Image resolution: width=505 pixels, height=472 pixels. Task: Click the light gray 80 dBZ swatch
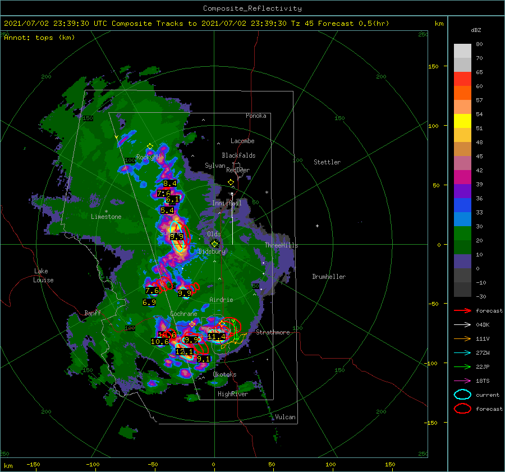pyautogui.click(x=462, y=51)
